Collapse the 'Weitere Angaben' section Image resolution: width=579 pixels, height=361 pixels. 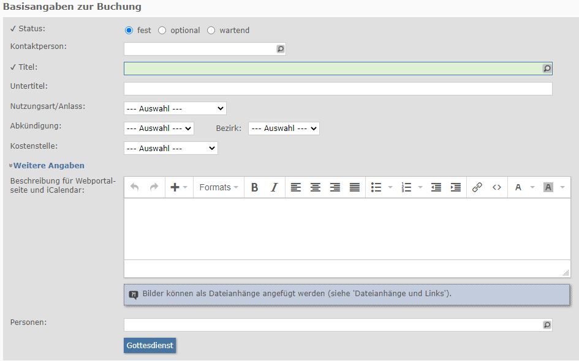tap(48, 165)
